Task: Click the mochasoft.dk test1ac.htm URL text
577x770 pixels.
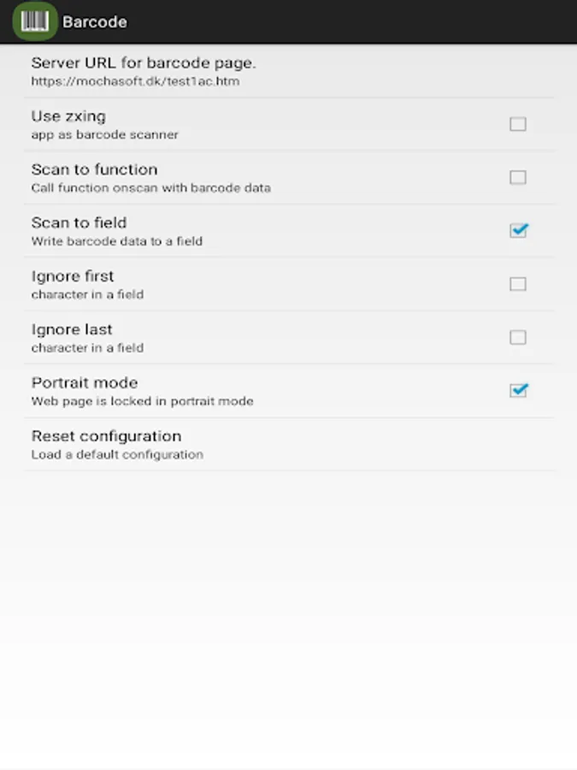Action: [135, 82]
